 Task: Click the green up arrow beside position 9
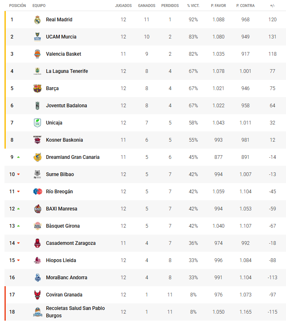click(18, 157)
